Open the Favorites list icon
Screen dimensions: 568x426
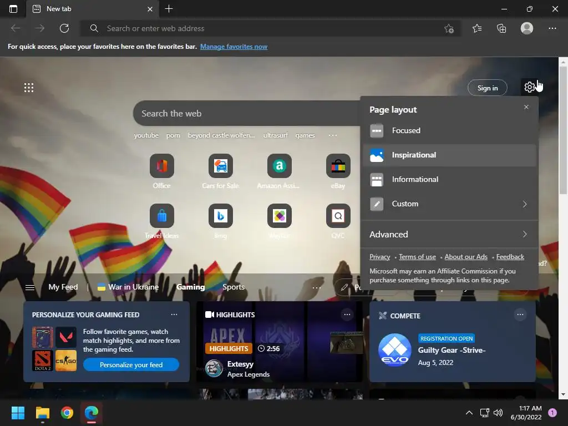(477, 28)
